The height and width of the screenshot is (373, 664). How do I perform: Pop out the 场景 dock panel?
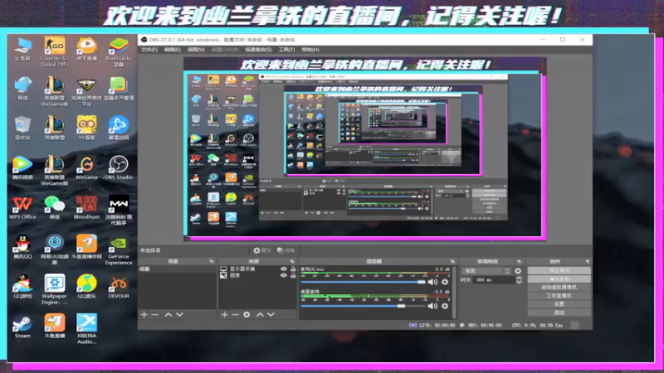[212, 262]
